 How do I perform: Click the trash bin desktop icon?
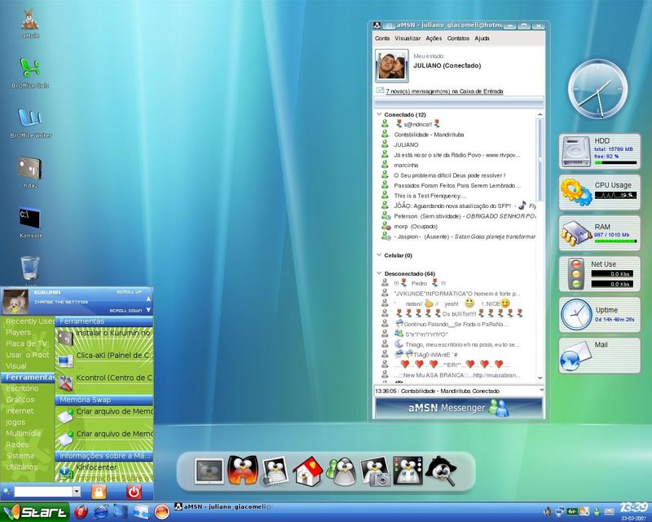pos(30,268)
